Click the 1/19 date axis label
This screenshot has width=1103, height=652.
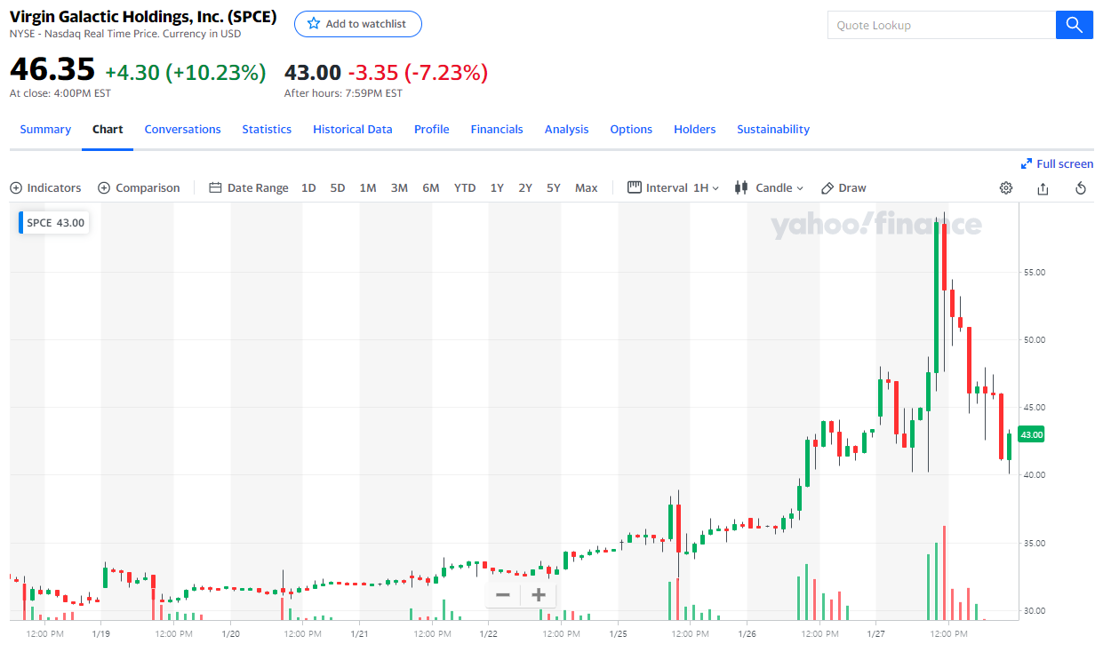(x=100, y=633)
